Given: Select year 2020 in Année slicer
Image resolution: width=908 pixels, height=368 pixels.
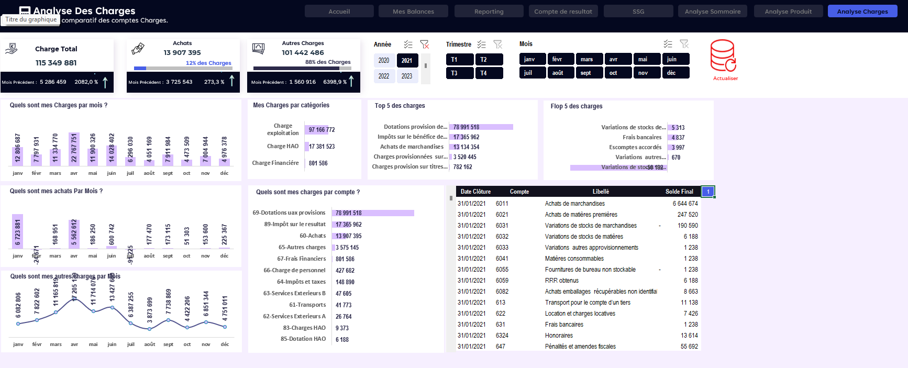Looking at the screenshot, I should click(384, 61).
